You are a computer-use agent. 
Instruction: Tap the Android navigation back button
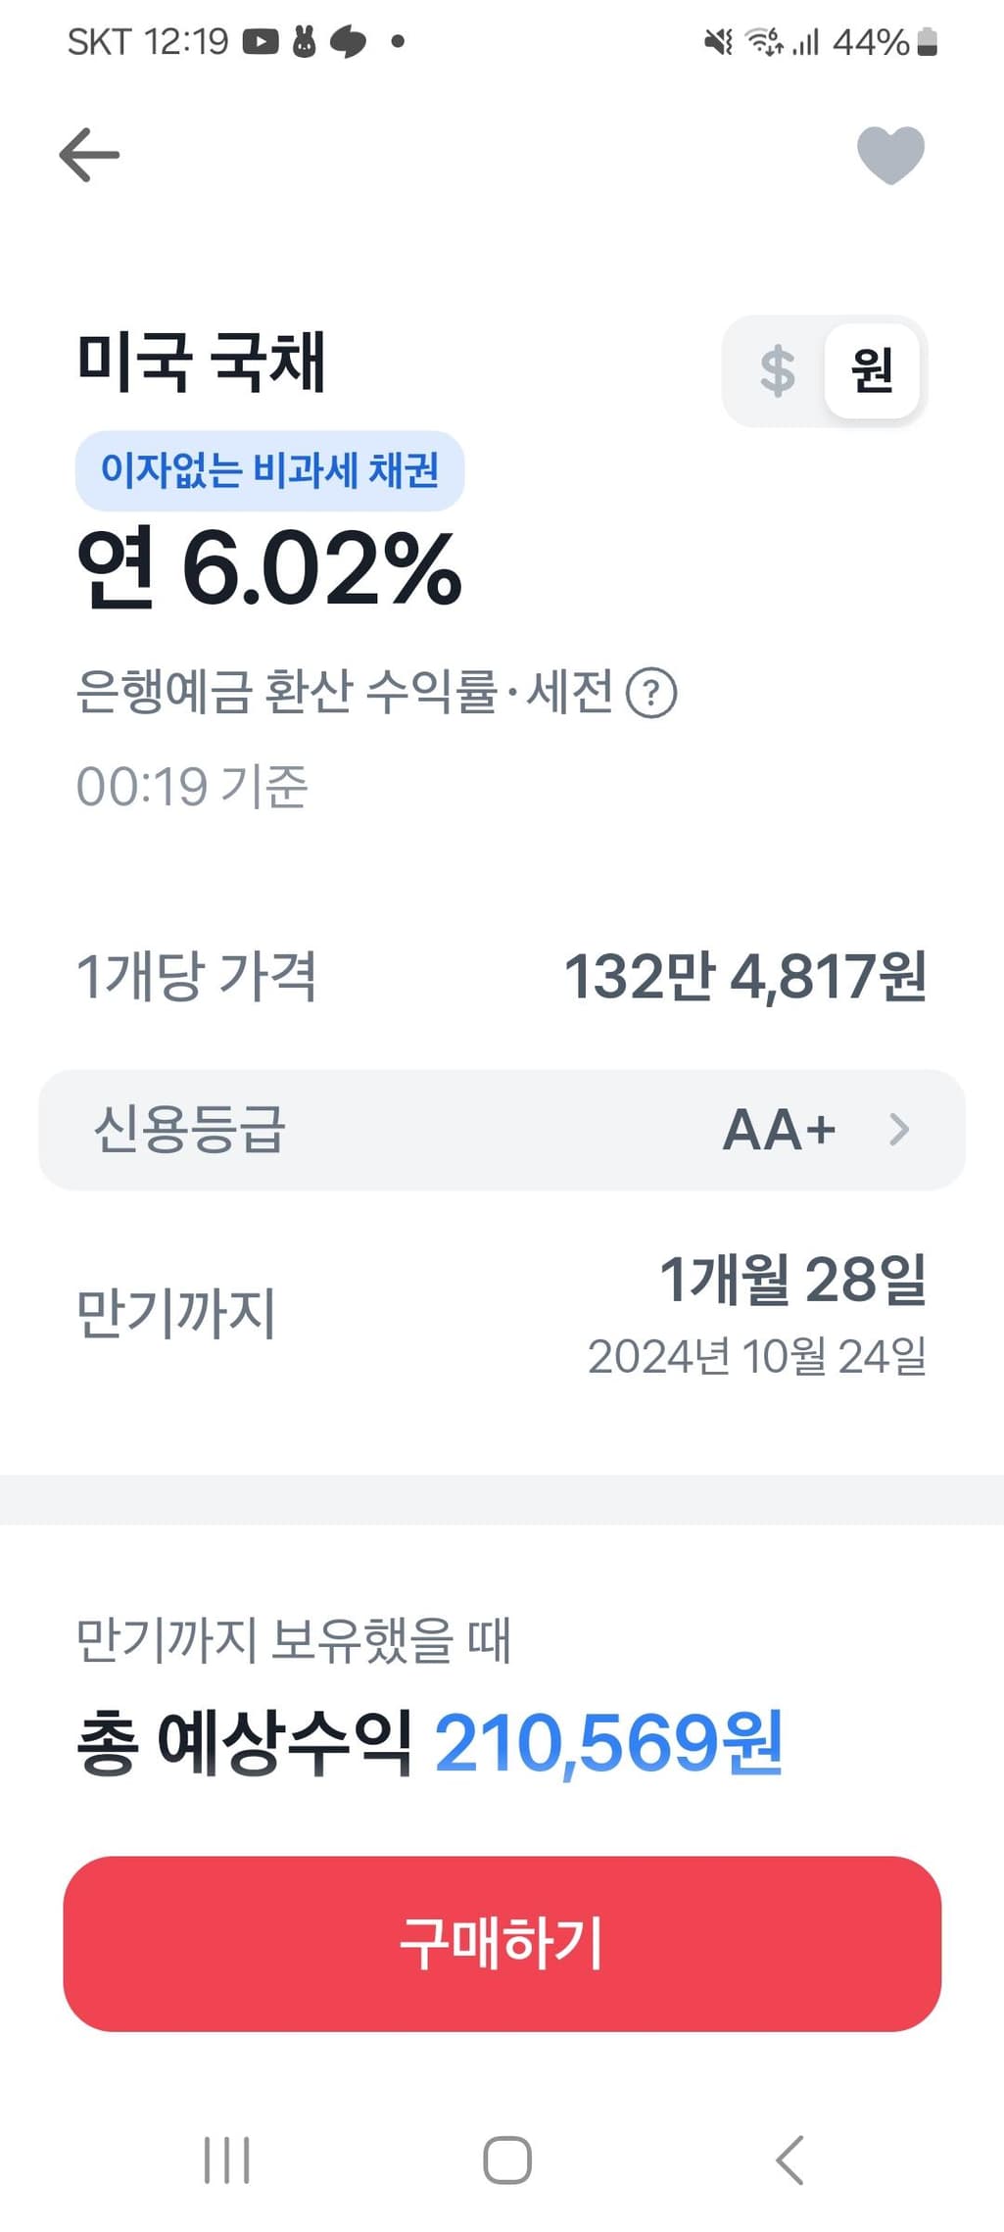point(789,2159)
